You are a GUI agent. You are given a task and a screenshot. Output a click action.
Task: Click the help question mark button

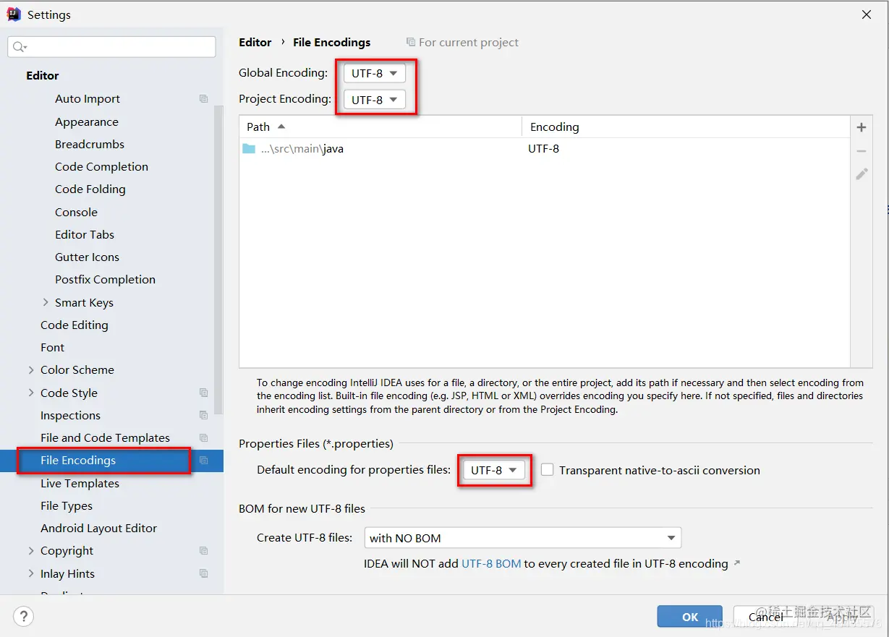pyautogui.click(x=24, y=616)
